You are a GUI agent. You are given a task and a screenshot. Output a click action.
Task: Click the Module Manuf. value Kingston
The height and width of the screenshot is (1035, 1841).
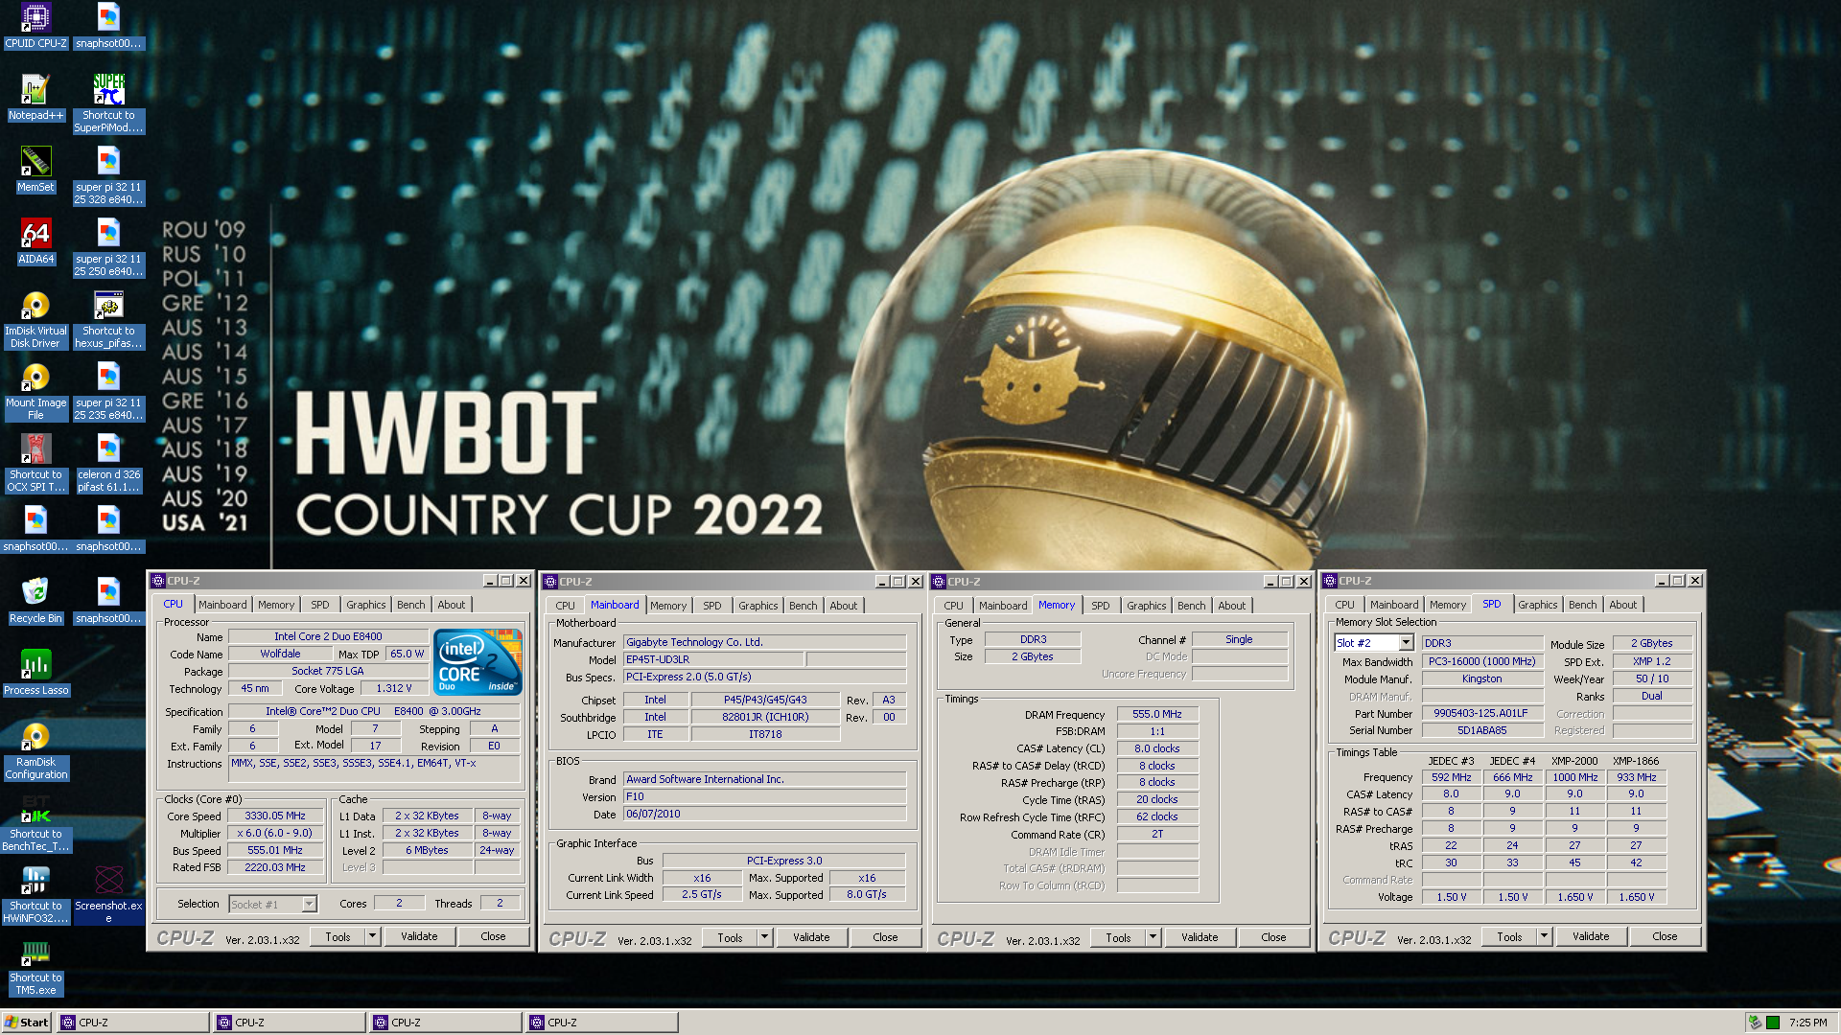(x=1481, y=678)
